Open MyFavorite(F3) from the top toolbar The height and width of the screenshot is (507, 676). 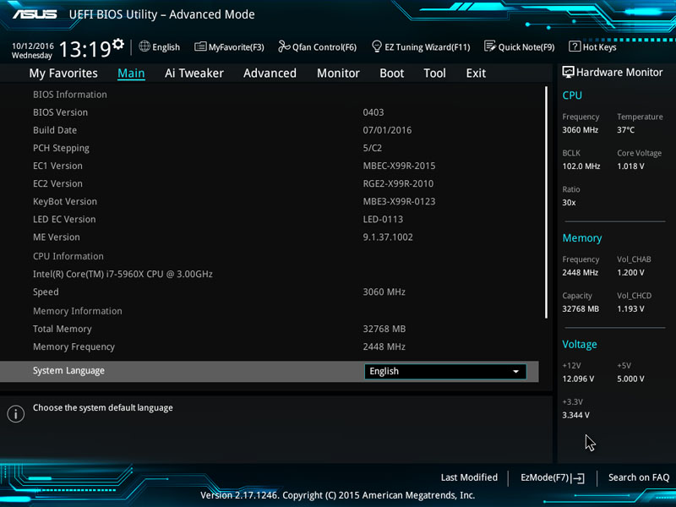coord(229,47)
